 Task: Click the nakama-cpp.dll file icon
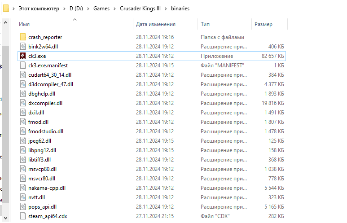pos(23,188)
